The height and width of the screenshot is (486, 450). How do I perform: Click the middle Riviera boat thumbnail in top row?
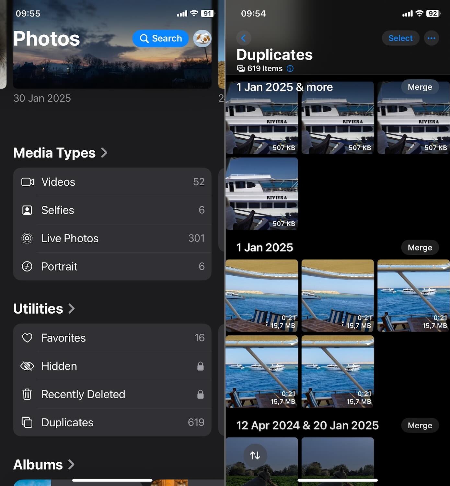[338, 118]
